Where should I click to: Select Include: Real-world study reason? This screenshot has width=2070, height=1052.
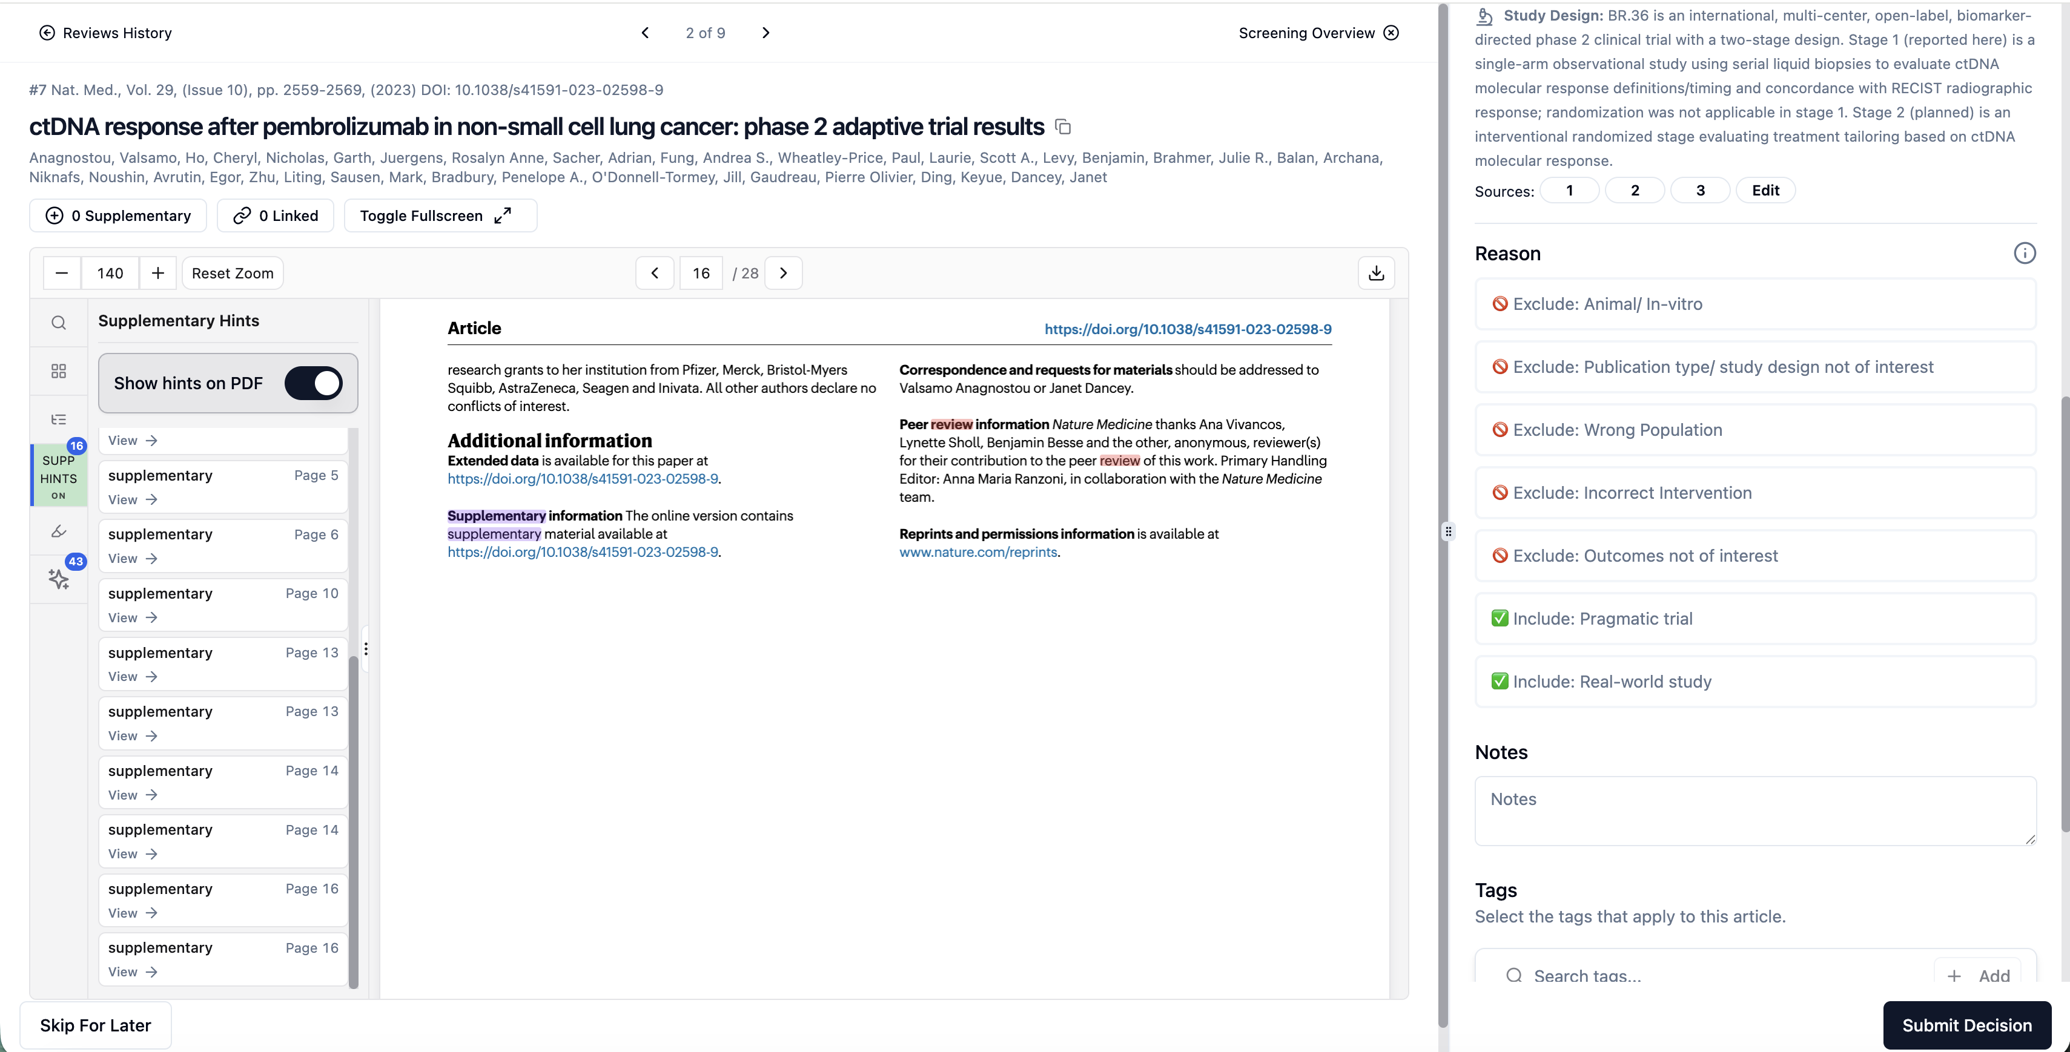(1755, 682)
